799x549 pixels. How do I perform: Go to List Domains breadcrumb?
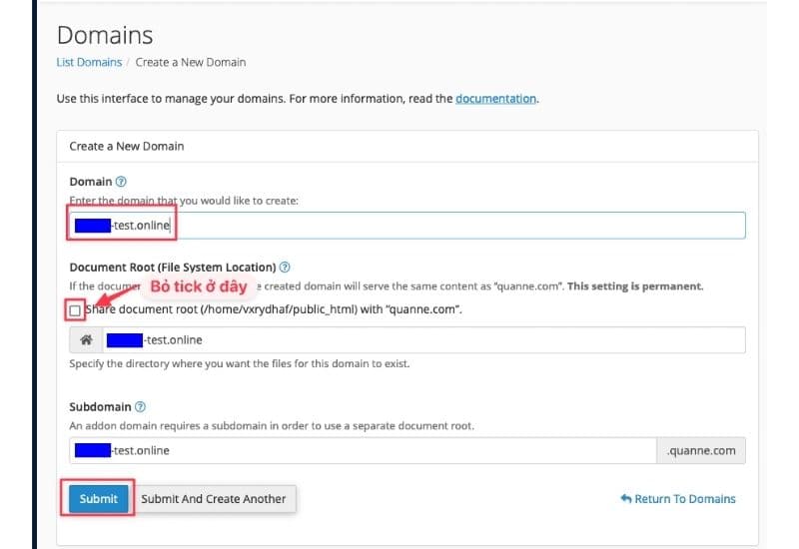click(x=89, y=62)
